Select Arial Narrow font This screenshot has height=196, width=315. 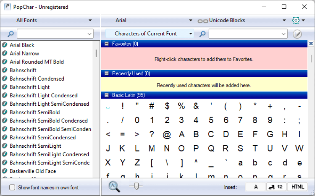point(24,53)
